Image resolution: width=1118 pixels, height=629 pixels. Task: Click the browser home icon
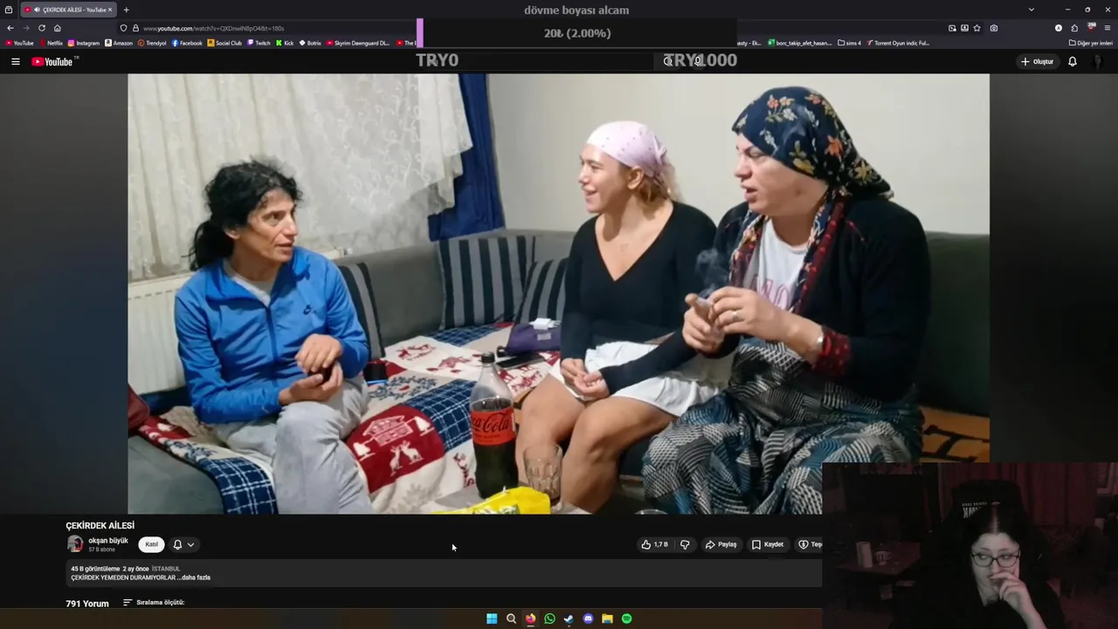click(58, 28)
